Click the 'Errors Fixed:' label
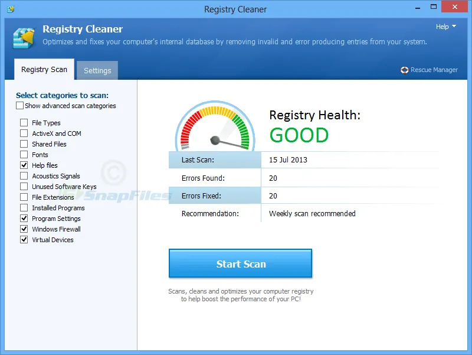The width and height of the screenshot is (472, 355). click(x=201, y=196)
